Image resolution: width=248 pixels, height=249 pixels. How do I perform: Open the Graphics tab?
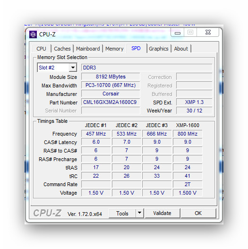[x=159, y=49]
